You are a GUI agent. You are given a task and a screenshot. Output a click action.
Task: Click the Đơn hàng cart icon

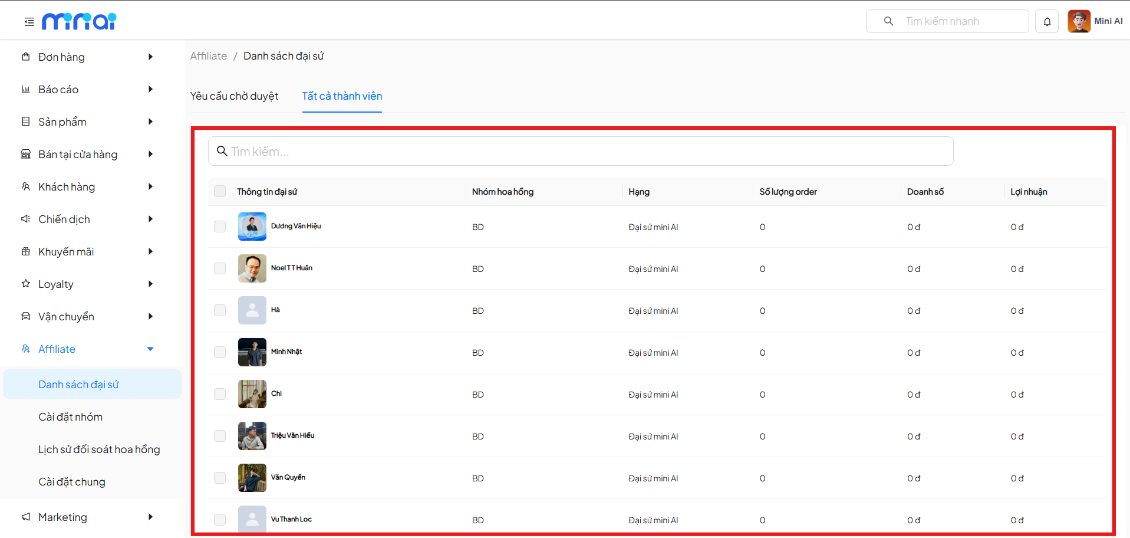(26, 57)
